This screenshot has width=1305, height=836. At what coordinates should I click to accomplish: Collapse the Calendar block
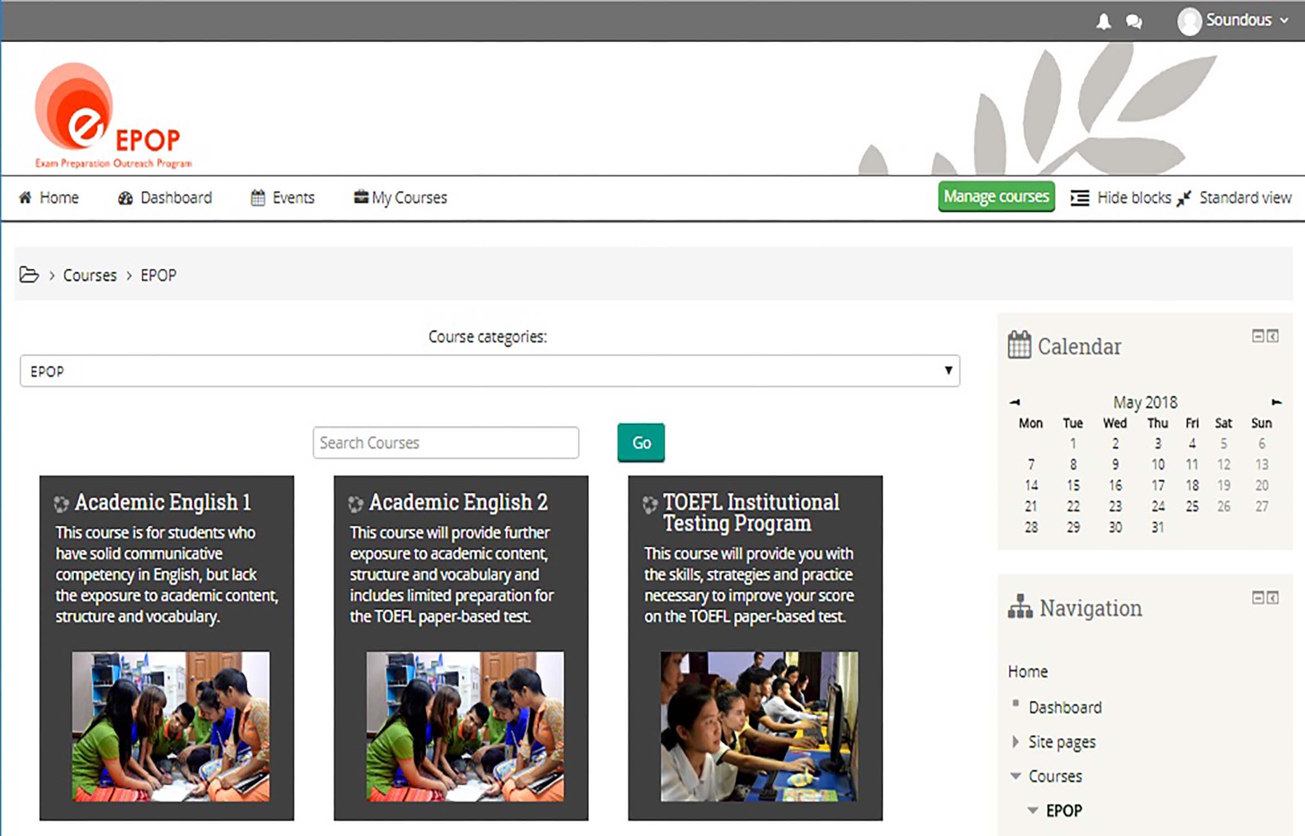pyautogui.click(x=1258, y=336)
